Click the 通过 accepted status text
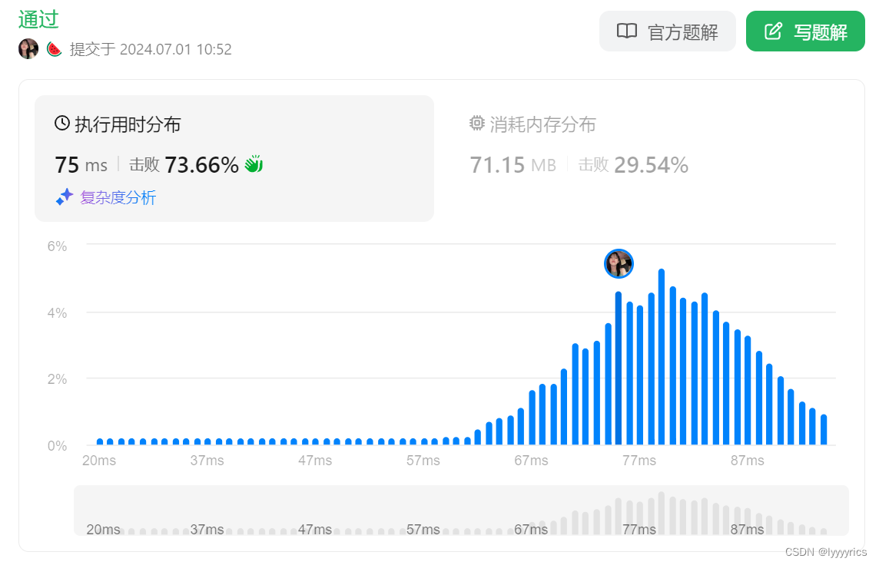879x565 pixels. (38, 20)
